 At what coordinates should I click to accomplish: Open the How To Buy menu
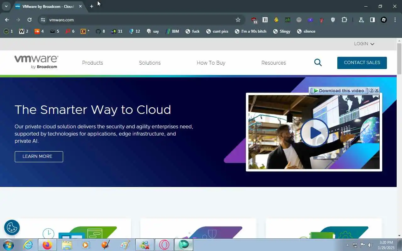[x=211, y=63]
